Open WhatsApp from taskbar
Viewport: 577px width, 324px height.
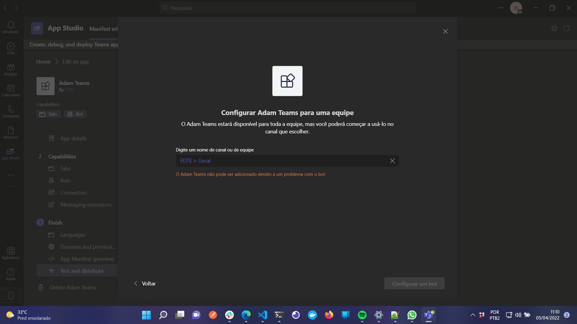[412, 315]
